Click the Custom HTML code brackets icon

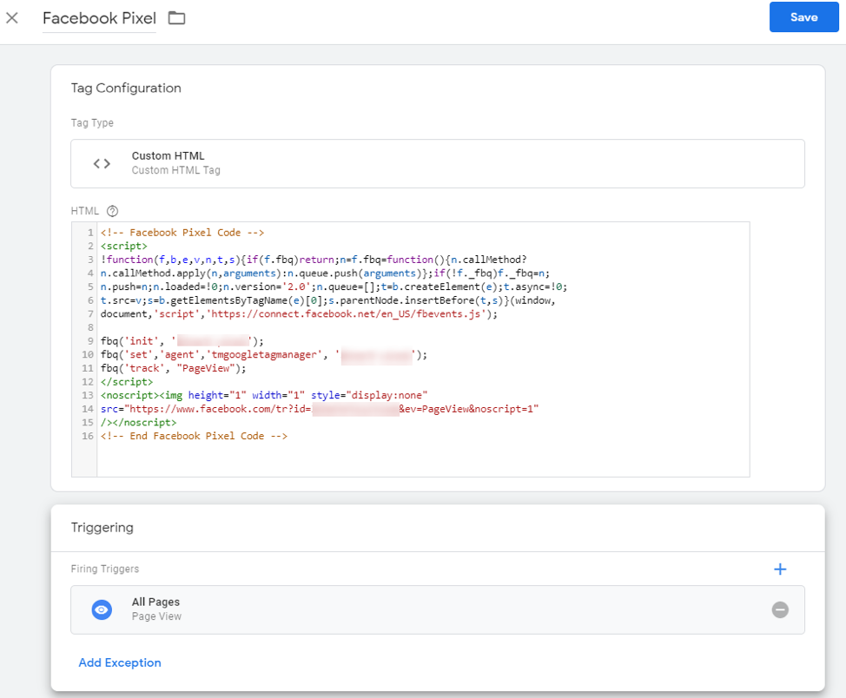[x=102, y=163]
